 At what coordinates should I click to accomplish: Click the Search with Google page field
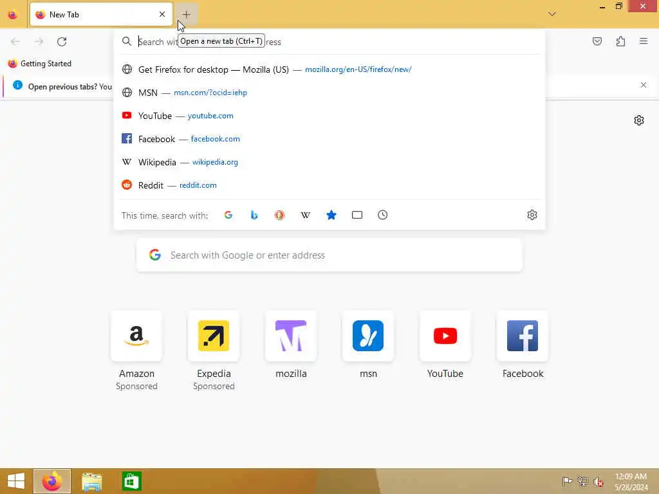[329, 255]
